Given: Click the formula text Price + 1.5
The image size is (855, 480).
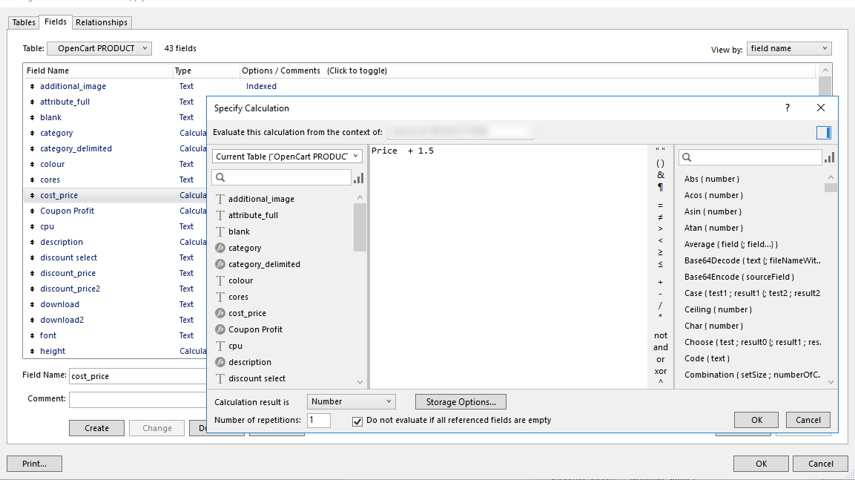Looking at the screenshot, I should point(403,151).
